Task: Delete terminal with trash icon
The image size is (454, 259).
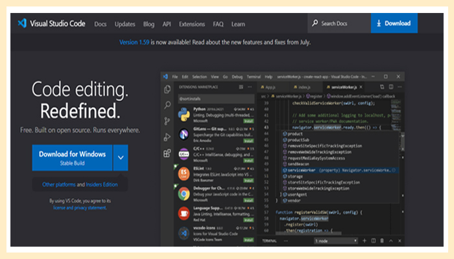Action: [x=382, y=241]
